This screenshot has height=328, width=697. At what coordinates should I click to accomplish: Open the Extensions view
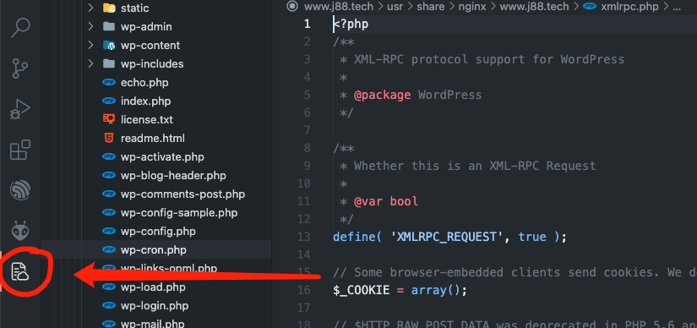20,150
